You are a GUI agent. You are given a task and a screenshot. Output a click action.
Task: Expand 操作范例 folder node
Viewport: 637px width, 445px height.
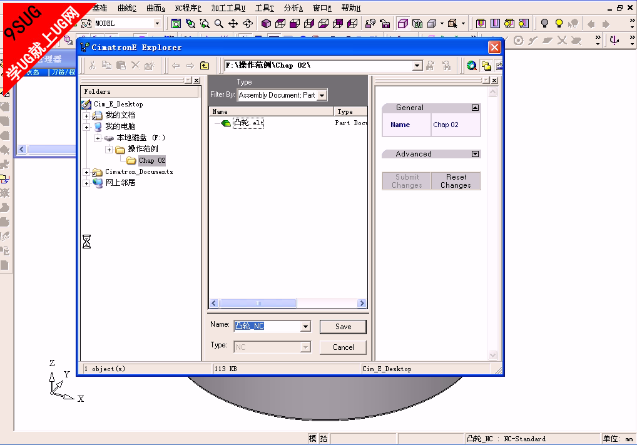click(109, 150)
